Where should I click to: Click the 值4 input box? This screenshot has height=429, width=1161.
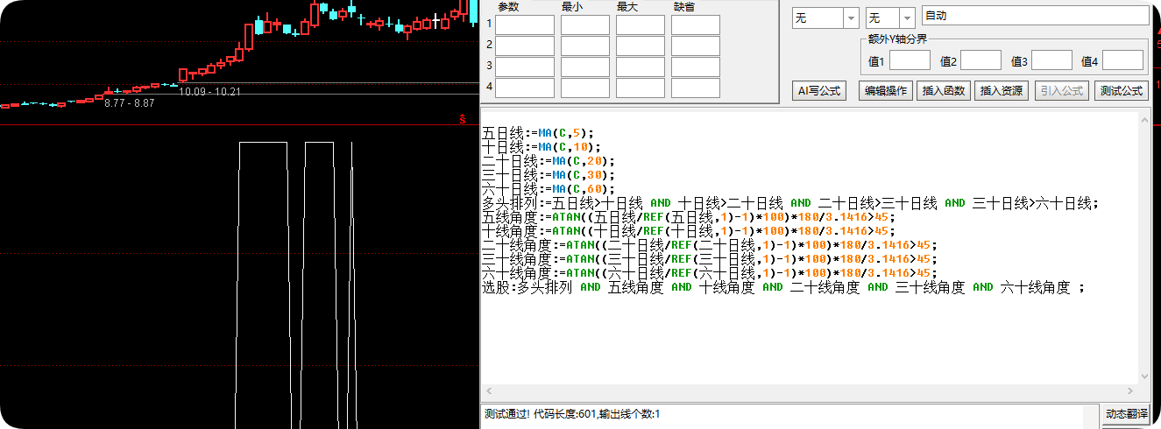pyautogui.click(x=1122, y=60)
